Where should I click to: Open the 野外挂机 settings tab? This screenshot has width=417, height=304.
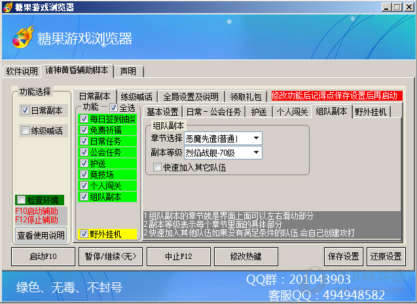(x=371, y=112)
